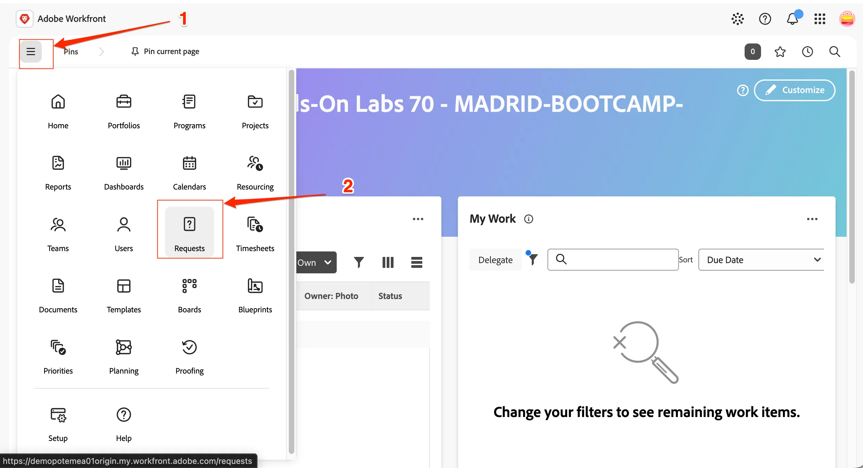Open Timesheets from the menu
Screen dimensions: 863x468
coord(255,234)
